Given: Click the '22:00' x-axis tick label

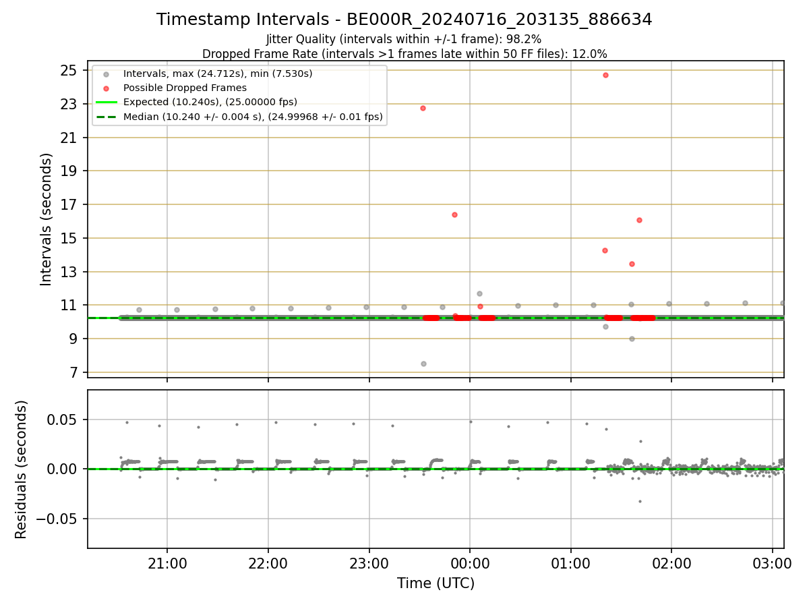Looking at the screenshot, I should (268, 563).
